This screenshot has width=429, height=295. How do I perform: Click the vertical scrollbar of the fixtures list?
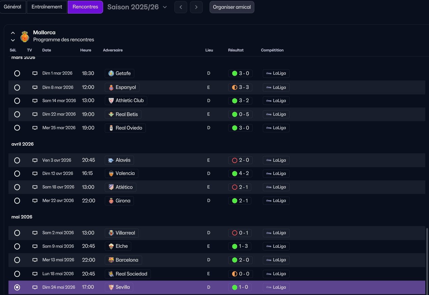pyautogui.click(x=427, y=261)
